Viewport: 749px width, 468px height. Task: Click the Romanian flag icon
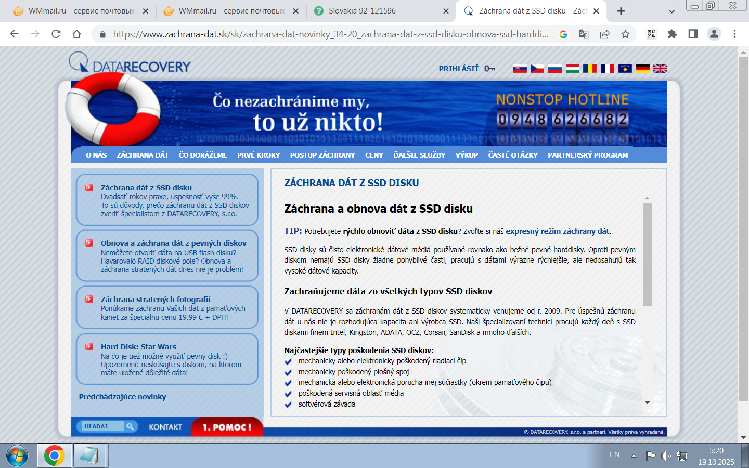pyautogui.click(x=590, y=68)
